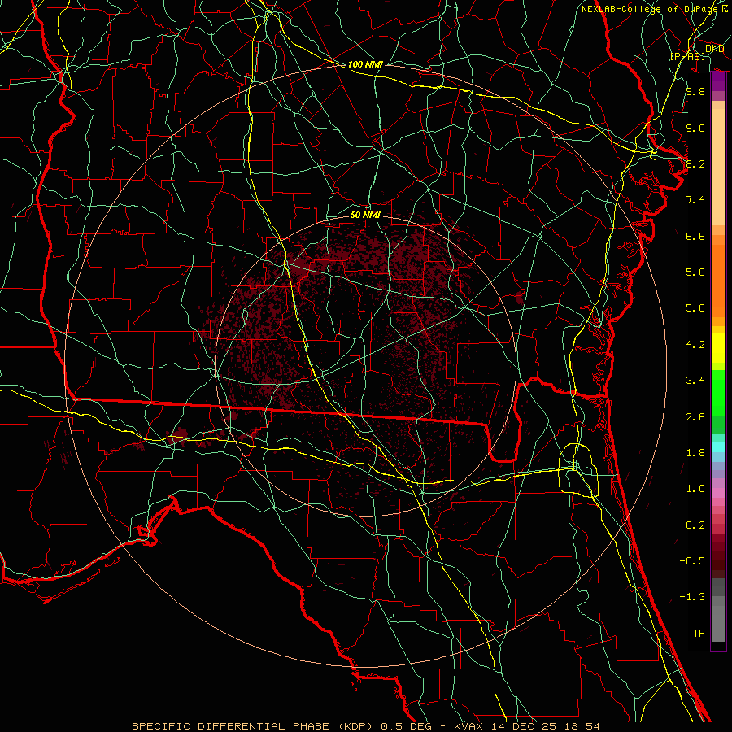Click the Specific Differential Phase KVAX caption
Image resolution: width=732 pixels, height=732 pixels.
(x=365, y=726)
